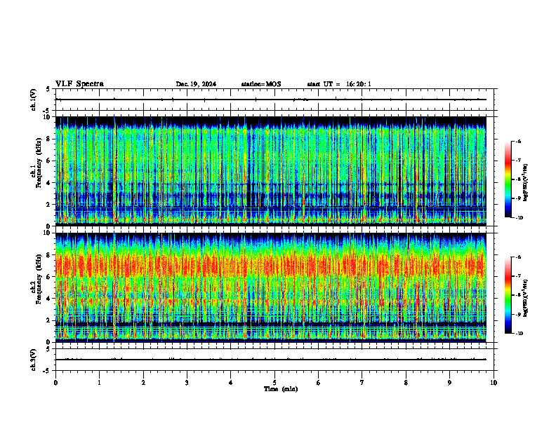Click the ch.1 colorbar 'log(PSD)' axis title
This screenshot has height=429, width=556.
(526, 183)
